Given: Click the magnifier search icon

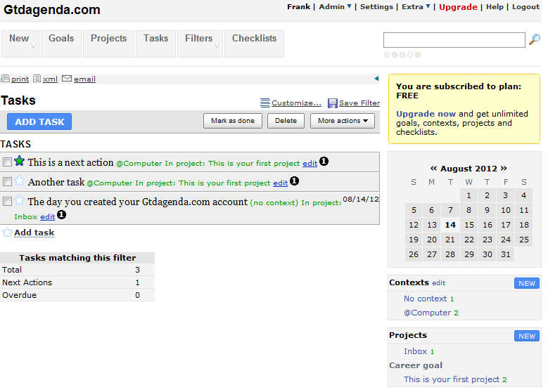Looking at the screenshot, I should pyautogui.click(x=535, y=39).
